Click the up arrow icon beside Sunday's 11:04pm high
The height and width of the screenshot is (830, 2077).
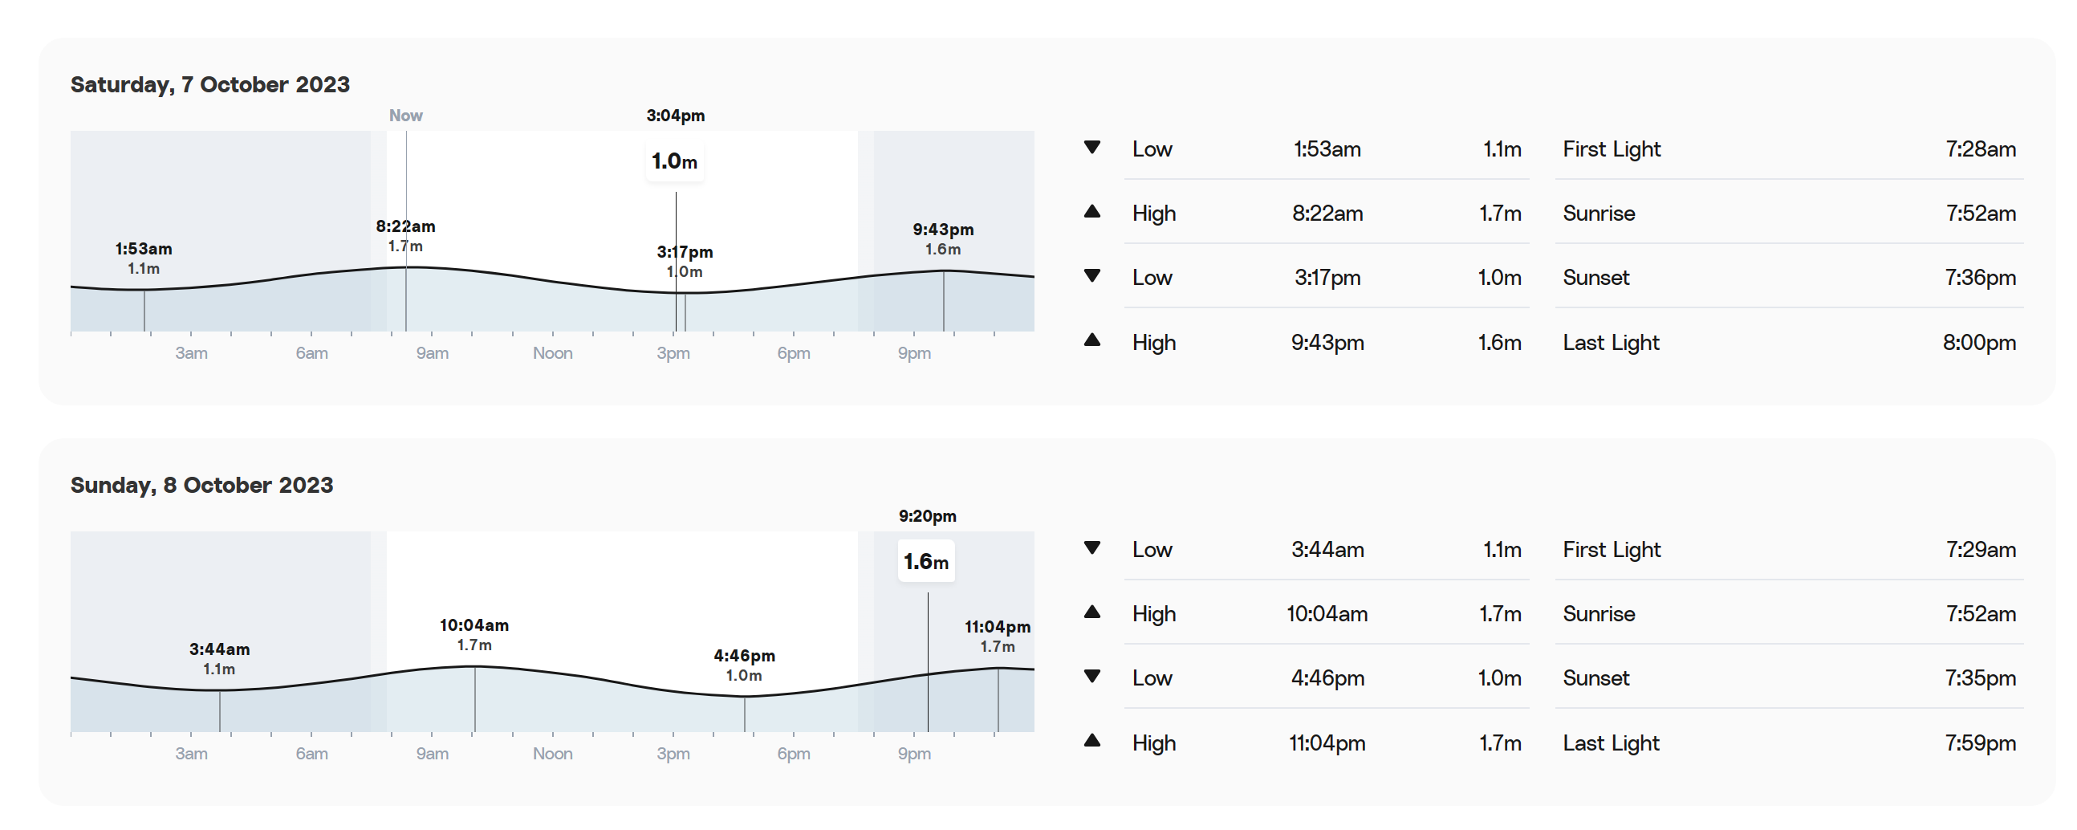pyautogui.click(x=1091, y=739)
